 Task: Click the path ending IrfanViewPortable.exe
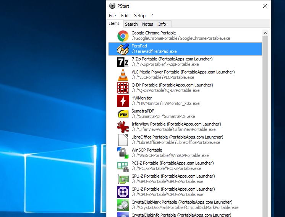coord(173,129)
